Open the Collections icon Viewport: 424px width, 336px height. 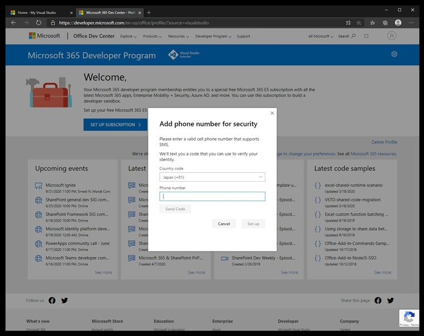click(x=385, y=23)
